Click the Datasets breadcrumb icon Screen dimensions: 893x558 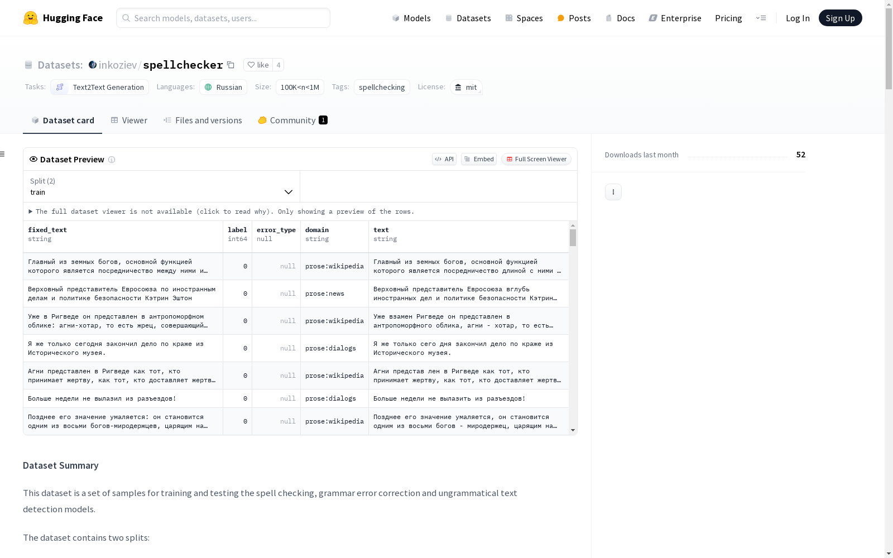pyautogui.click(x=28, y=65)
